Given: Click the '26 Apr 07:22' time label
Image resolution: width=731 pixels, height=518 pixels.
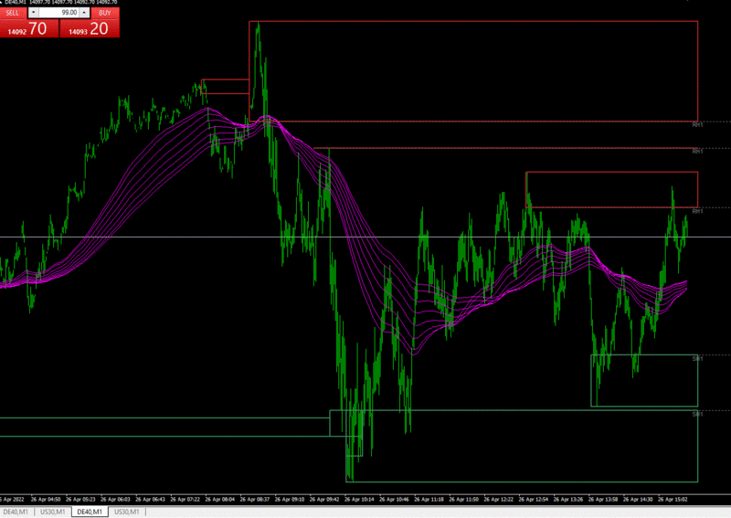Looking at the screenshot, I should 185,500.
